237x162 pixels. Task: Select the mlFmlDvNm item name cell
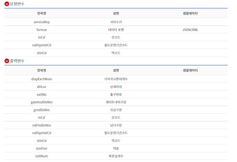pos(42,125)
